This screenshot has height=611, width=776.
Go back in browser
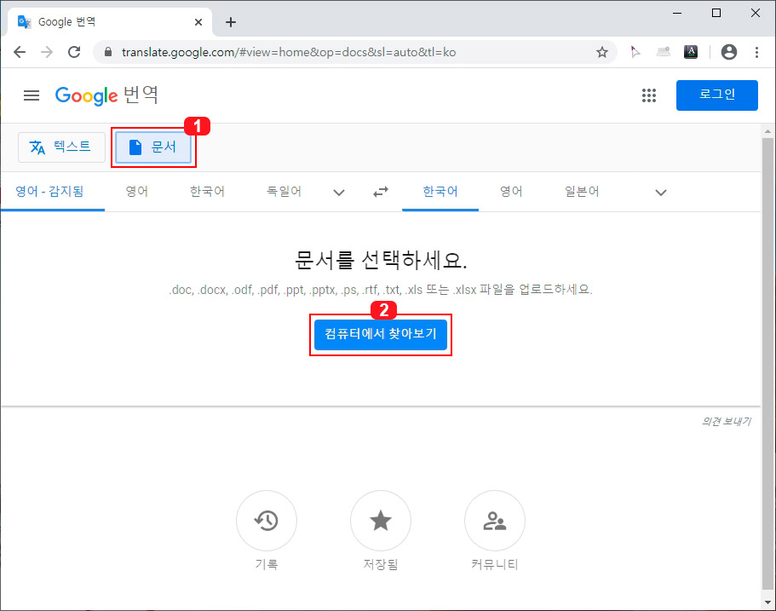pos(20,52)
